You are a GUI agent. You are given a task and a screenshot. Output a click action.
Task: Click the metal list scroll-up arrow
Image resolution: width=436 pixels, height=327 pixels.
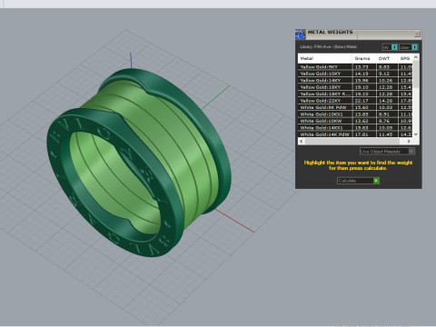click(416, 57)
